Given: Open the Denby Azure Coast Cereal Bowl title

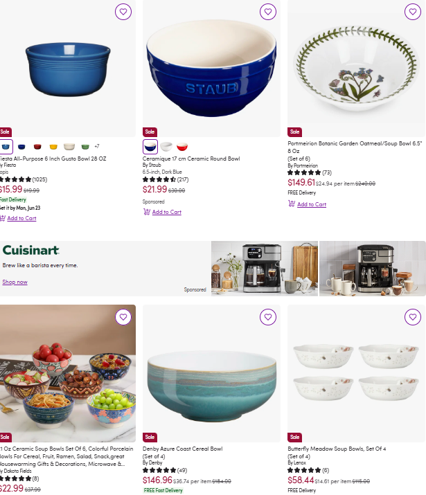Looking at the screenshot, I should 183,449.
